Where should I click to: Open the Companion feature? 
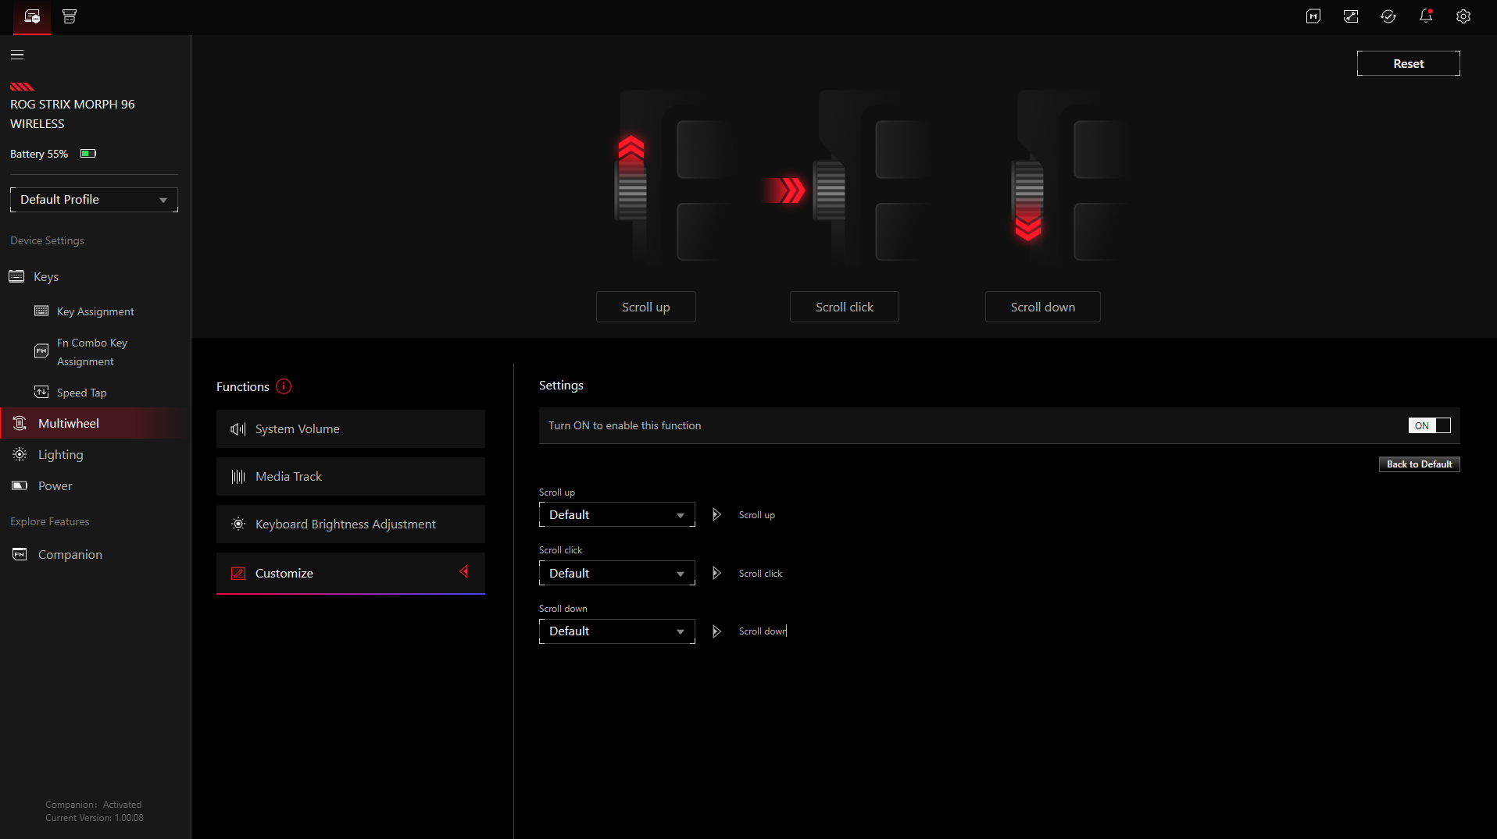tap(70, 554)
